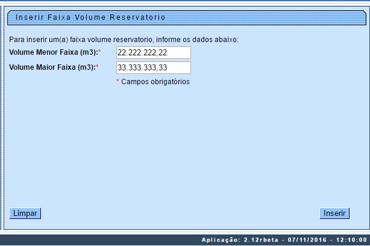Click the Para inserir instruction sentence

pyautogui.click(x=124, y=40)
